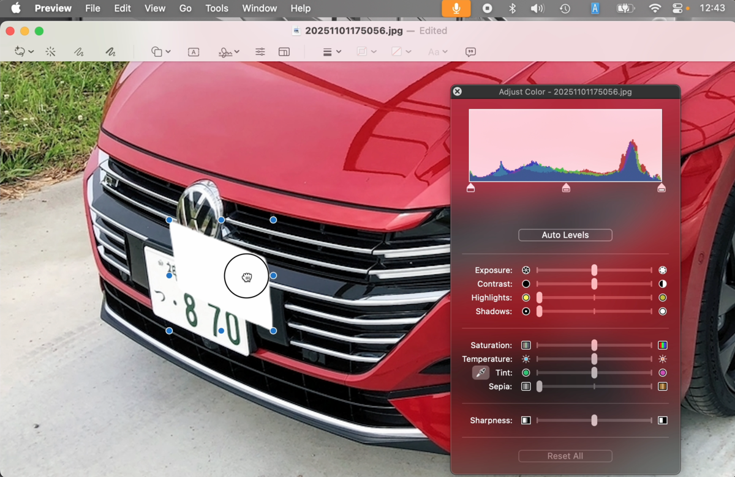The width and height of the screenshot is (735, 477).
Task: Click the magenta tint icon
Action: tap(662, 372)
